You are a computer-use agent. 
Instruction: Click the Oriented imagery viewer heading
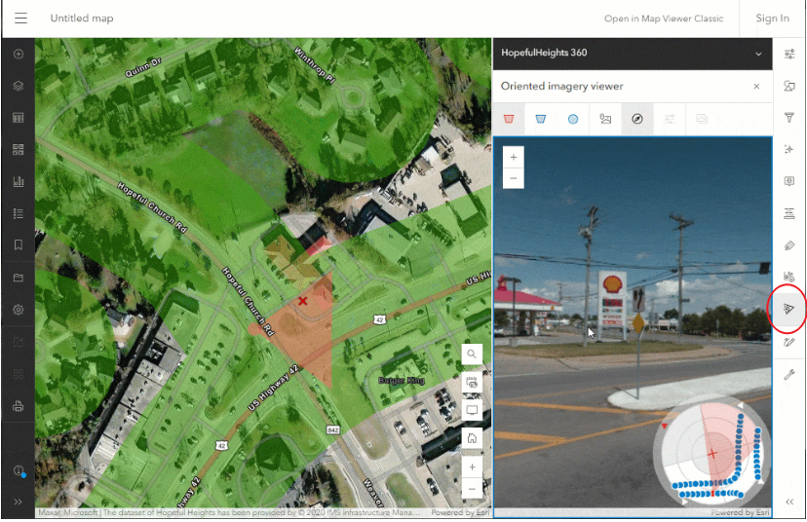pyautogui.click(x=562, y=87)
